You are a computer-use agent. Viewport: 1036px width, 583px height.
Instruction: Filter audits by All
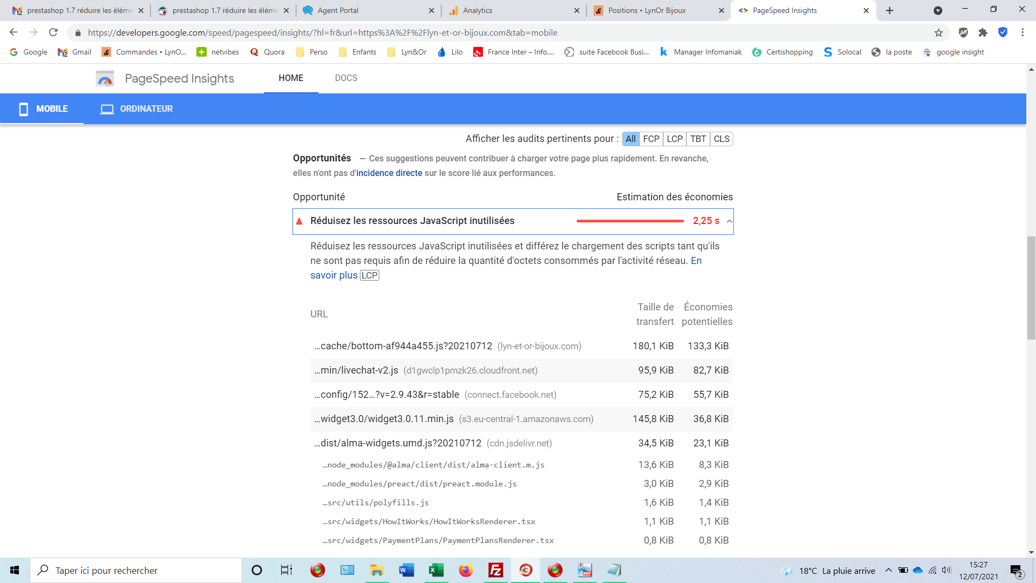[x=630, y=139]
